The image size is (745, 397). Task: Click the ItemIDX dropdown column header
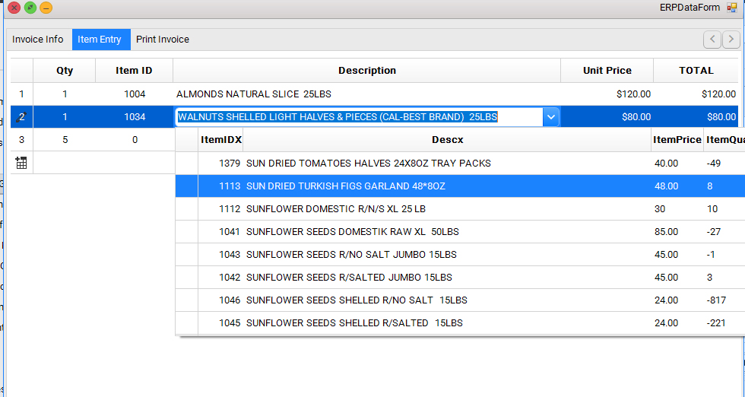tap(221, 140)
